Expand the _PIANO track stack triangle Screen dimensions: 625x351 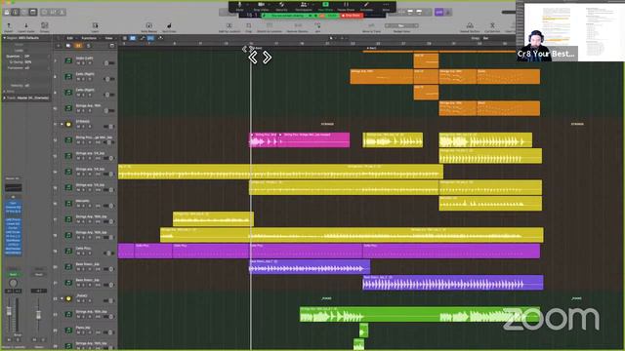(62, 298)
